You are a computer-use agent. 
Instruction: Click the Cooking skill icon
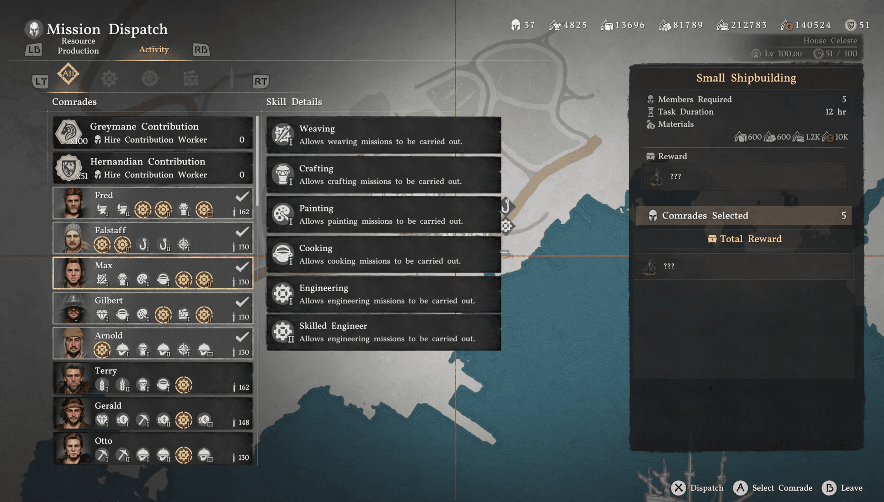click(282, 254)
